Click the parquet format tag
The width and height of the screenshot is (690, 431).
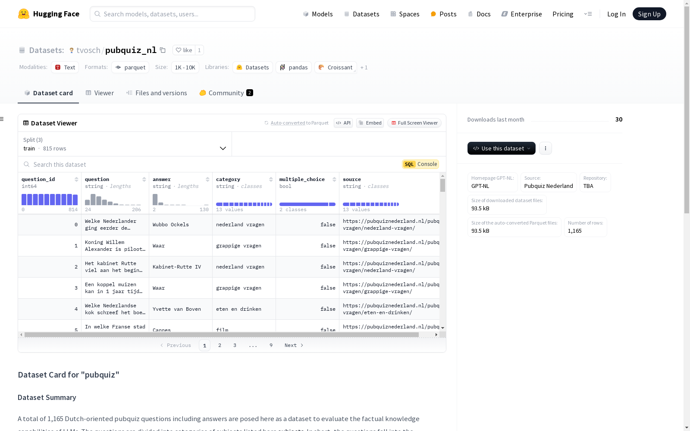tap(130, 67)
